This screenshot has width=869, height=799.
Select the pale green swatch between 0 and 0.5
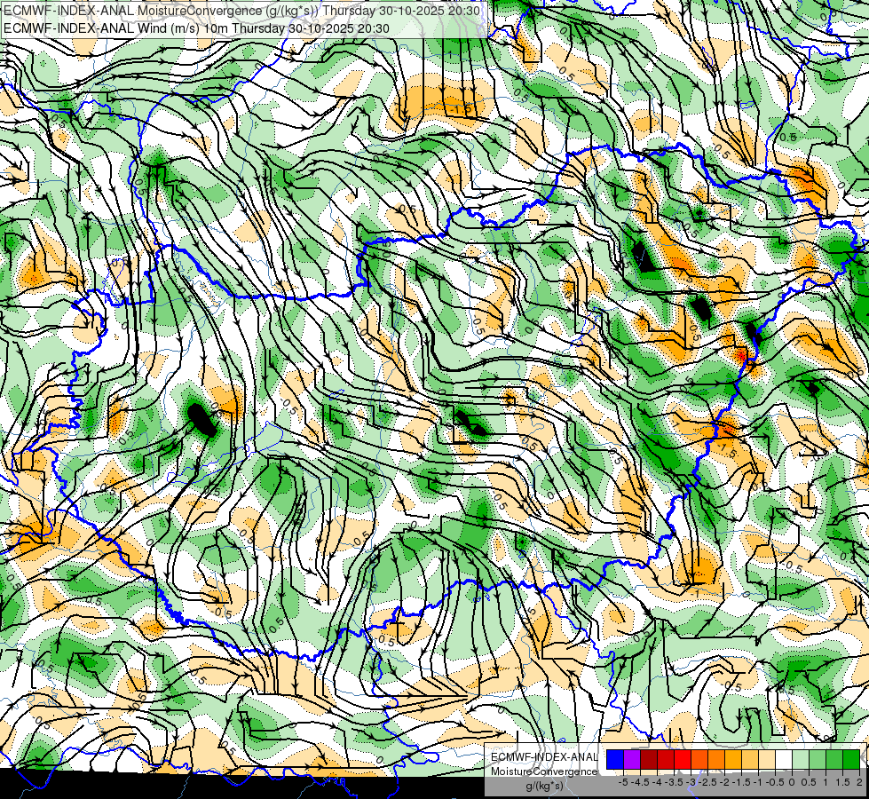coord(801,760)
